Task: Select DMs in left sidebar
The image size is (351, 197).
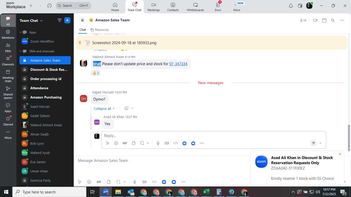Action: (8, 48)
